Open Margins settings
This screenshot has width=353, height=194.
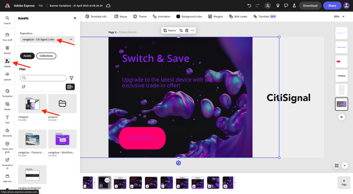point(216,16)
